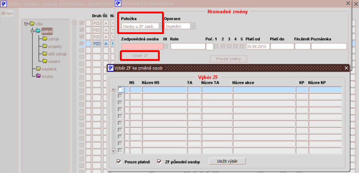Screen dimensions: 359x173
Task: Click scroll down arrow in Výběr ZF list
Action: (113, 151)
